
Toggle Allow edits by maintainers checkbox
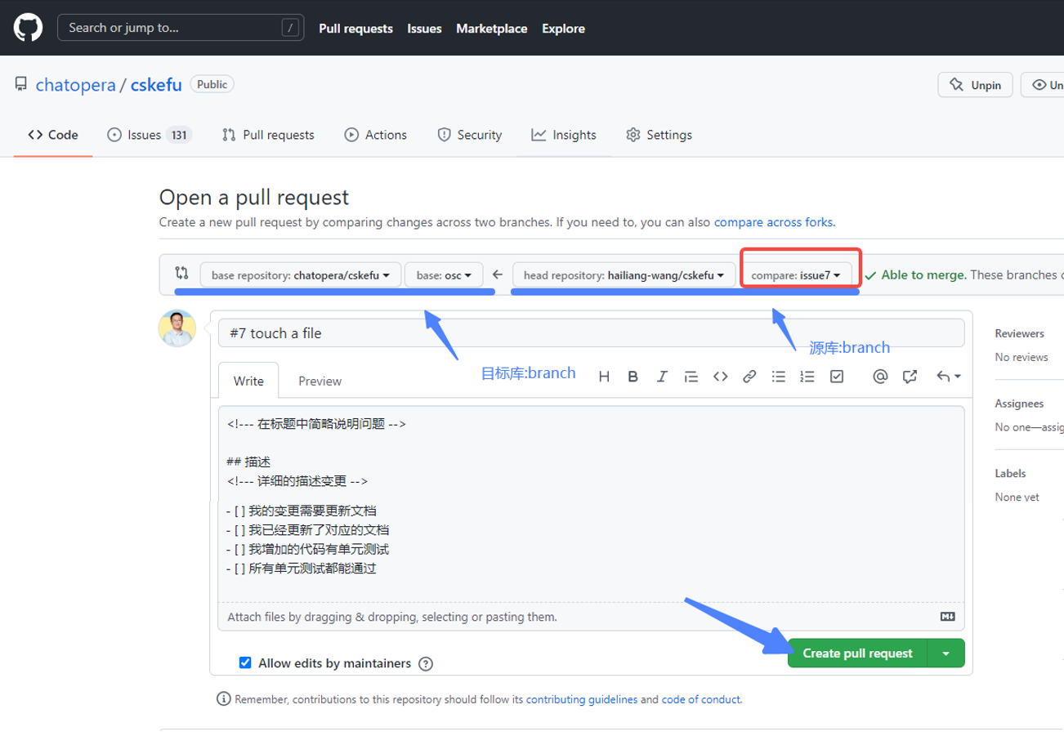coord(245,662)
